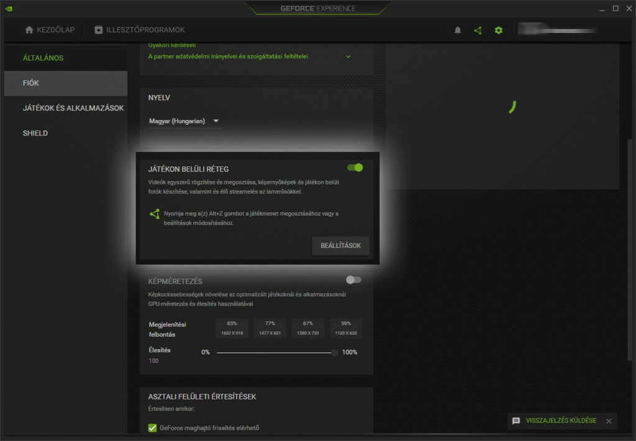Click the feedback speech bubble icon

click(516, 421)
